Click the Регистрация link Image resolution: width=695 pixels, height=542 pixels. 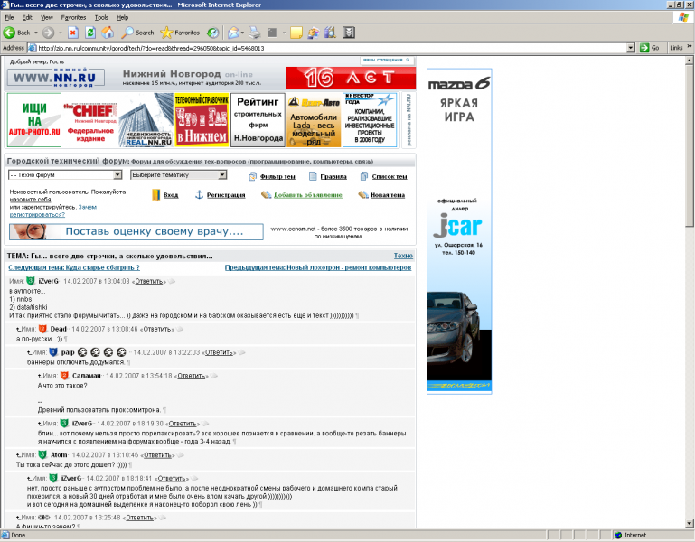[x=226, y=195]
